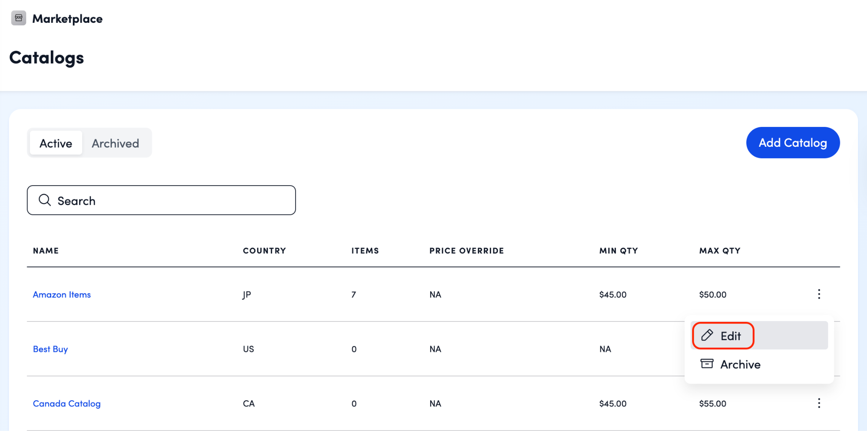Click the COUNTRY column header

(264, 251)
